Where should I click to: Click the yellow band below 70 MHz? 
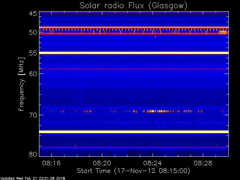(x=134, y=132)
